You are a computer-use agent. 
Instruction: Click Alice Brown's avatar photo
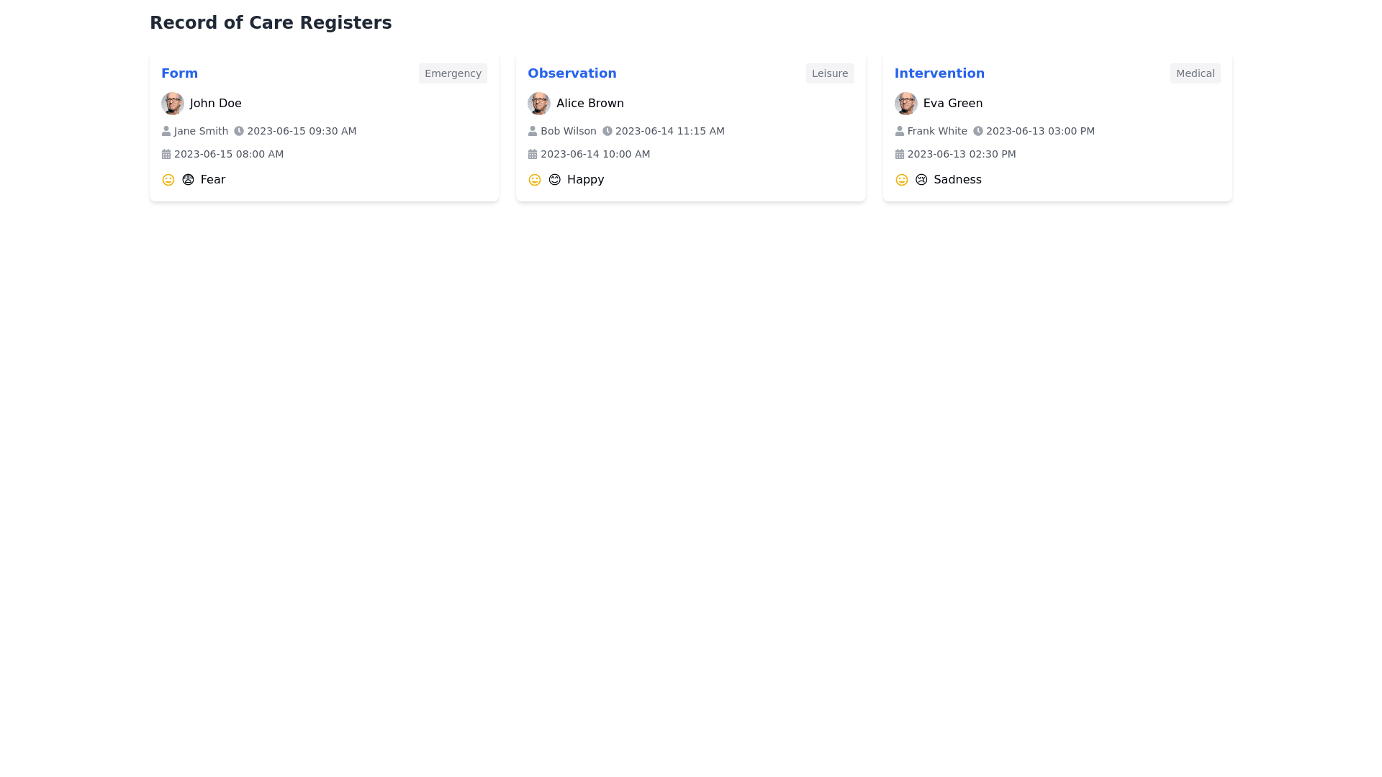pyautogui.click(x=539, y=104)
